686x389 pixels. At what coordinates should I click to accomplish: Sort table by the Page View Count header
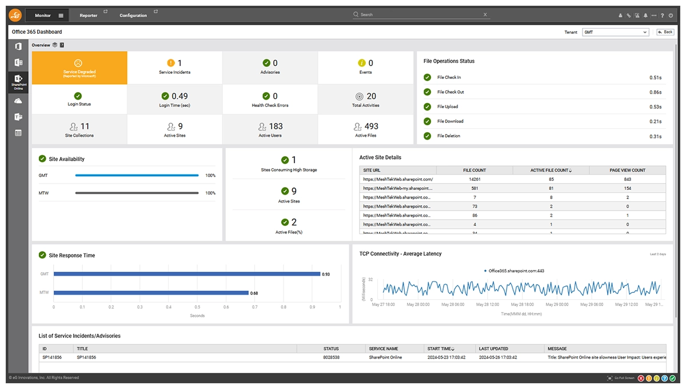point(627,170)
